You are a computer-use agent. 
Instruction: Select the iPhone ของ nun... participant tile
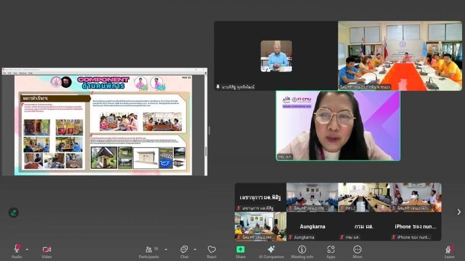(416, 226)
